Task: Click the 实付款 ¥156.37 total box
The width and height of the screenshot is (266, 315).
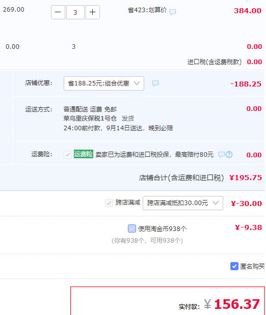Action: click(168, 301)
